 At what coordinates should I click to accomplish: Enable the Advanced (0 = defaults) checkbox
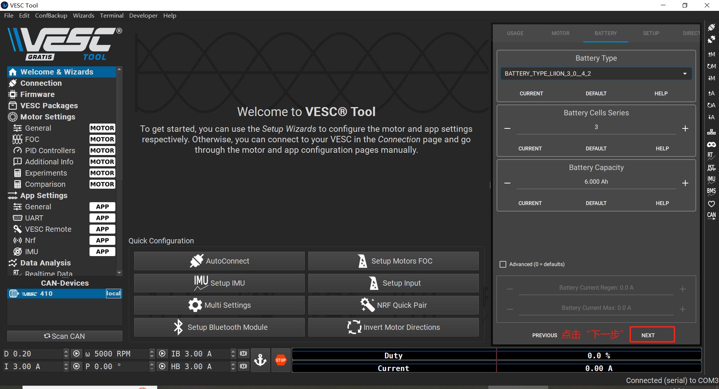point(503,264)
